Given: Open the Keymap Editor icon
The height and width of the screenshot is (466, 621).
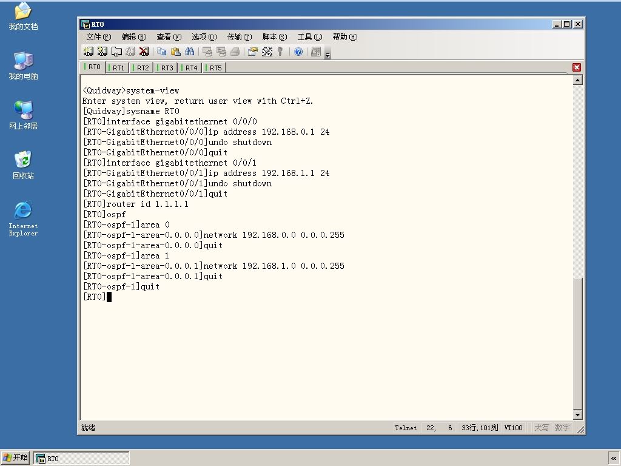Looking at the screenshot, I should (x=267, y=52).
